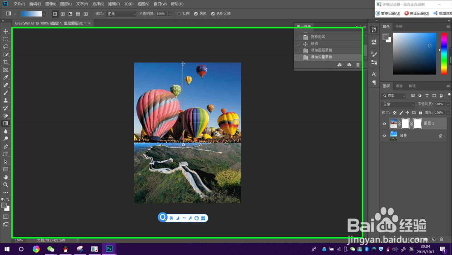Open Windows Start menu
The image size is (452, 255).
tap(7, 249)
